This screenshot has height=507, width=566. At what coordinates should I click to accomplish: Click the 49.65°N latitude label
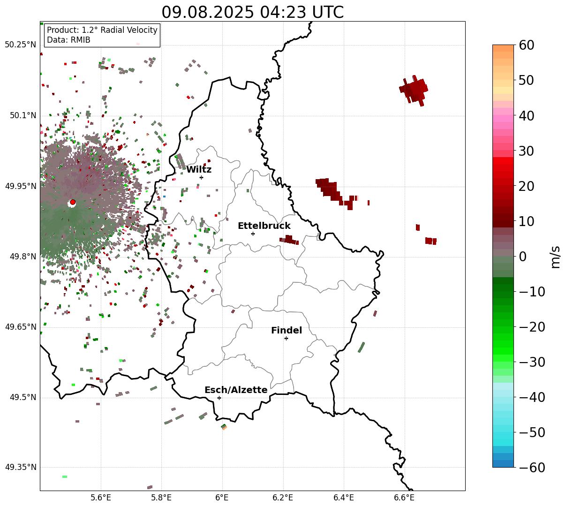click(x=20, y=327)
